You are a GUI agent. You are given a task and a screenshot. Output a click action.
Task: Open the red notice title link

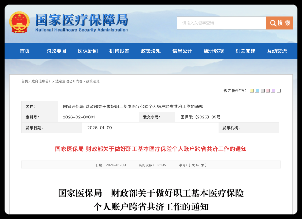point(151,149)
